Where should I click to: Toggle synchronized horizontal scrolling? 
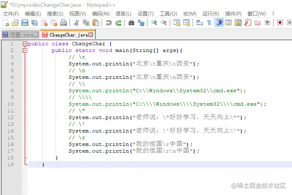187,23
